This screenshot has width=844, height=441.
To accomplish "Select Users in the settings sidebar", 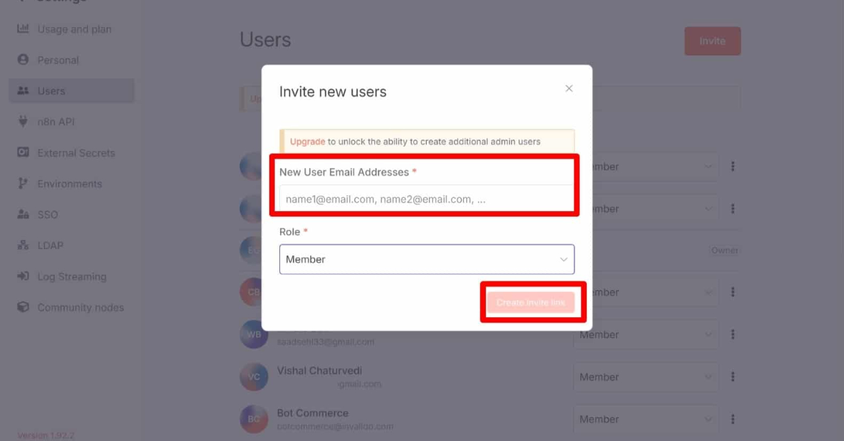I will tap(71, 90).
